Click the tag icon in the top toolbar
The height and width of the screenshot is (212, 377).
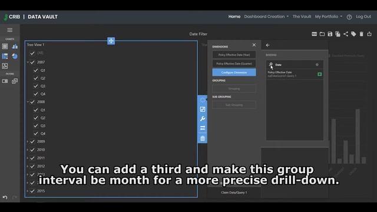(353, 34)
